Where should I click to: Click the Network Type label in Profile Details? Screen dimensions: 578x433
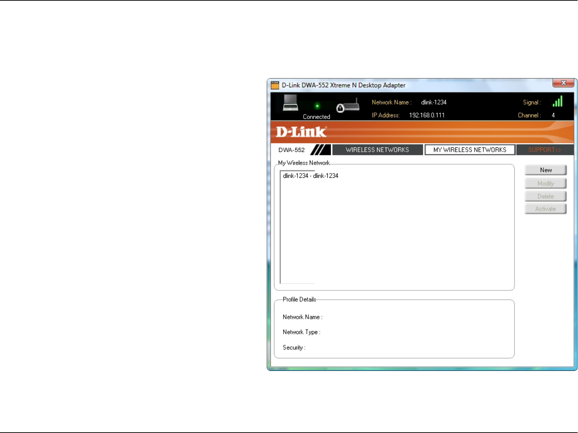(301, 332)
